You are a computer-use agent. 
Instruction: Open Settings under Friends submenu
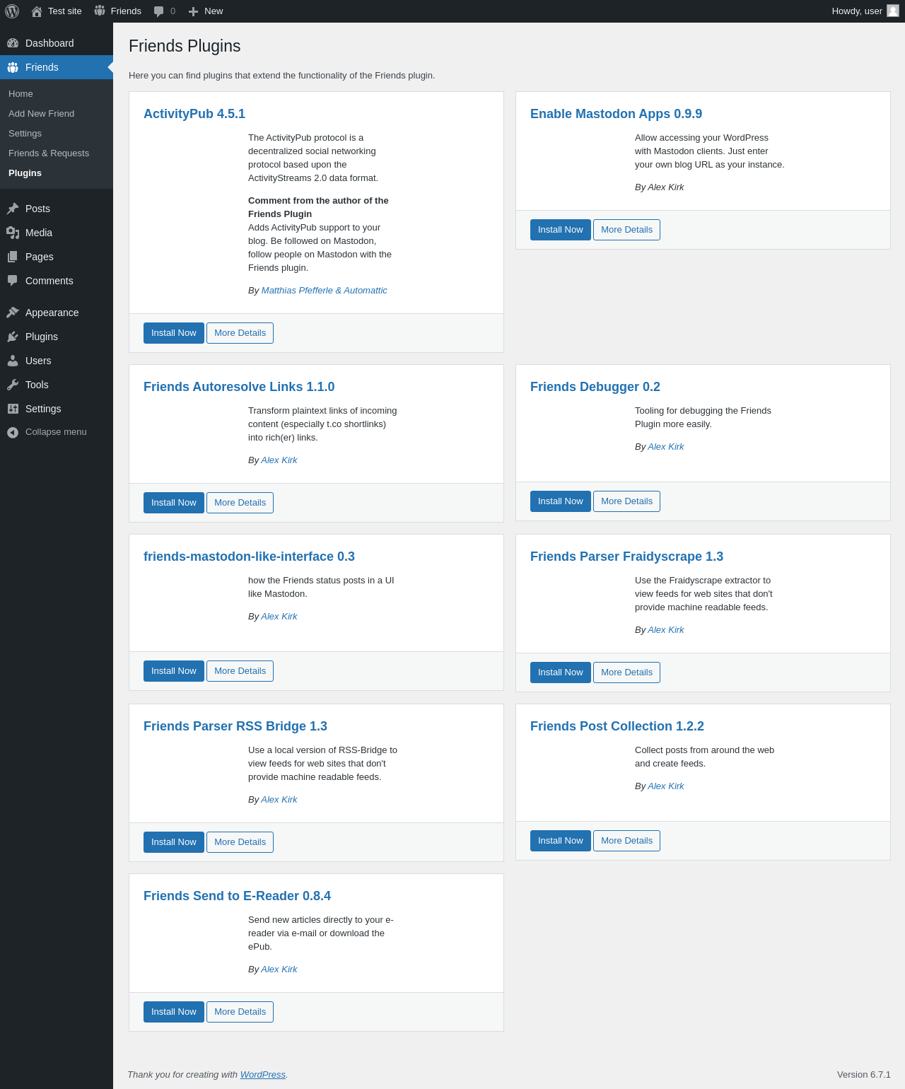coord(25,134)
